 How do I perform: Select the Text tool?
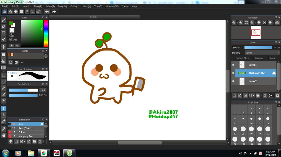3,108
